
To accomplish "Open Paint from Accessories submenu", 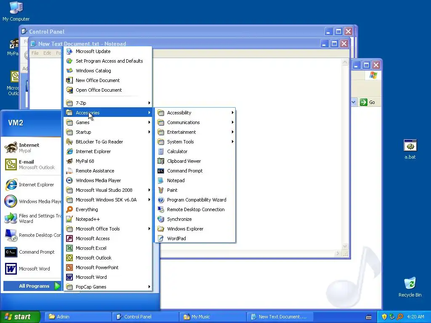I will (x=195, y=190).
